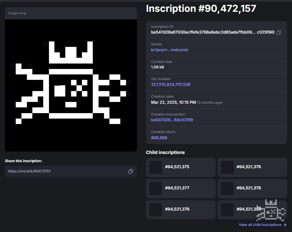Open child inscription #94,521,380

click(x=252, y=210)
